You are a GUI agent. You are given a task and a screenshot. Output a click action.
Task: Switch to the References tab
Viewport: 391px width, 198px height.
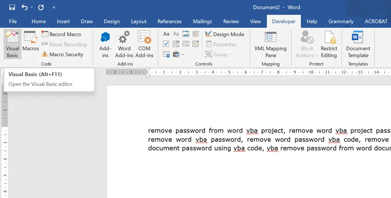169,21
